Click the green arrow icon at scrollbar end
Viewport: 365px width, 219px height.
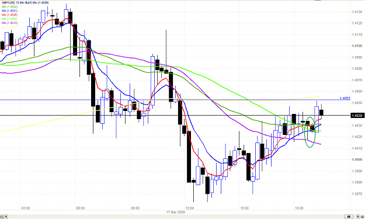tap(363, 217)
